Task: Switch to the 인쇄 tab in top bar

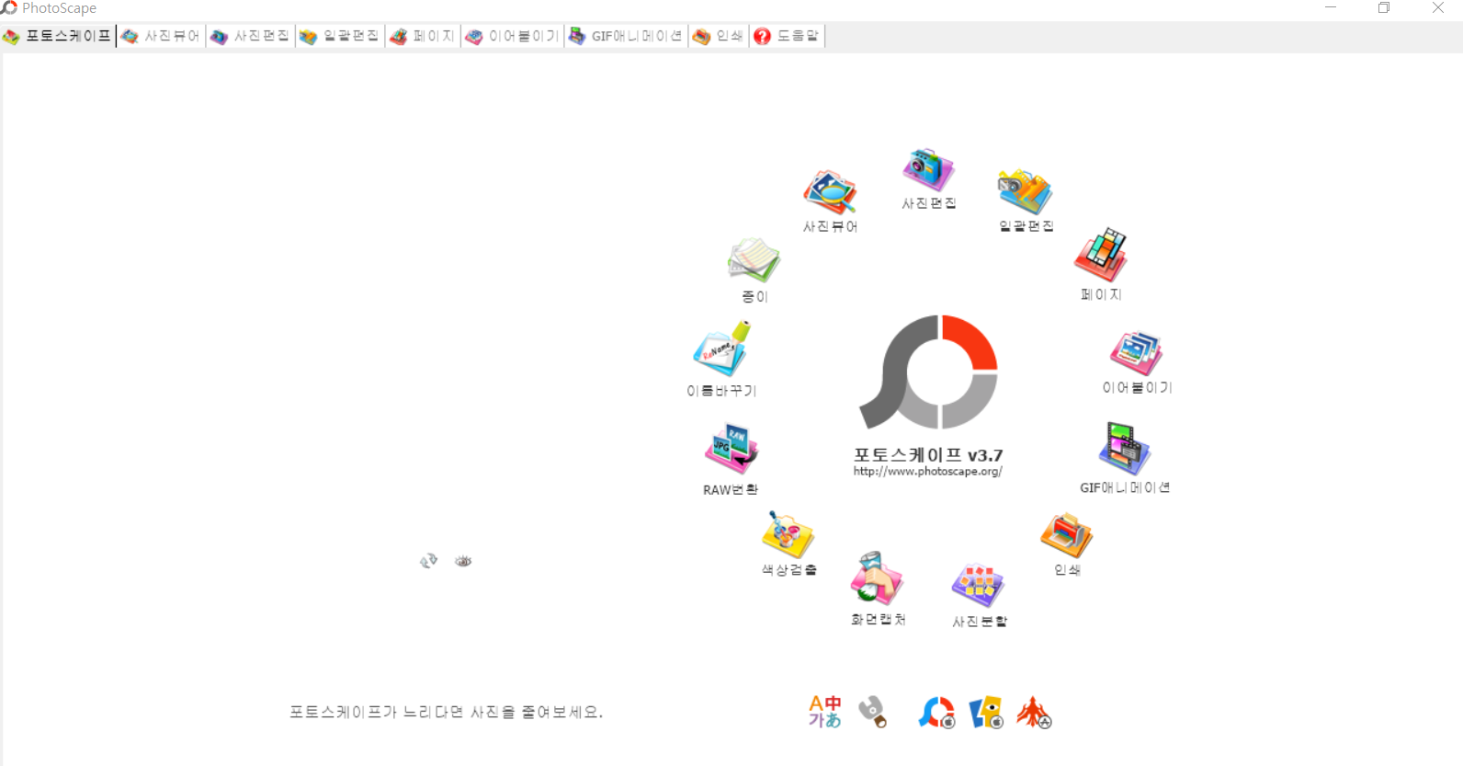Action: 719,36
